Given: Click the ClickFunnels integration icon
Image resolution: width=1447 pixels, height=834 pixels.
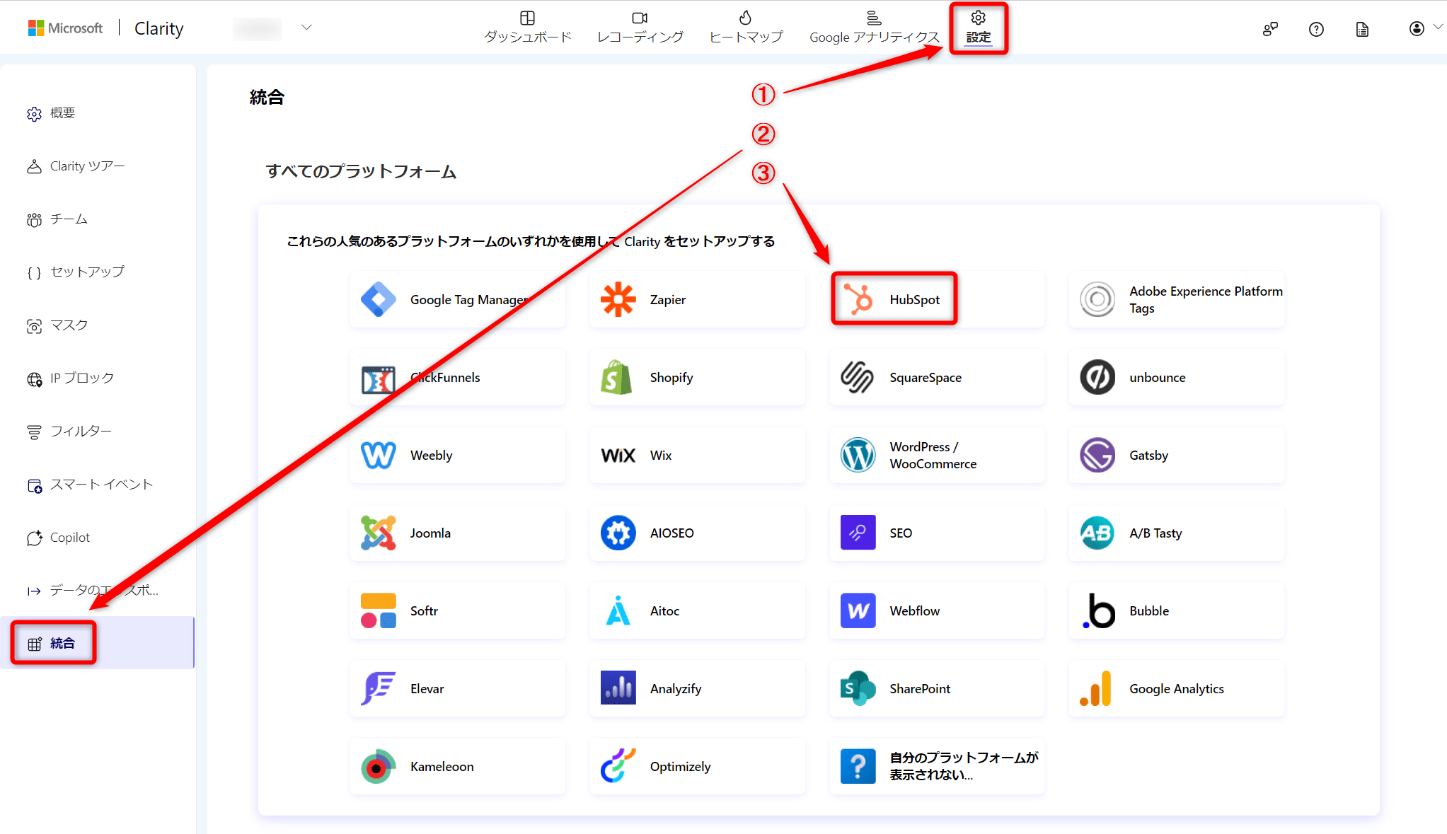Looking at the screenshot, I should click(379, 379).
